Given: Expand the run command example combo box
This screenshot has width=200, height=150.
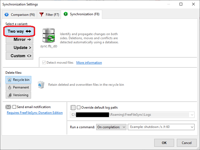Looking at the screenshot, I should click(x=192, y=127).
